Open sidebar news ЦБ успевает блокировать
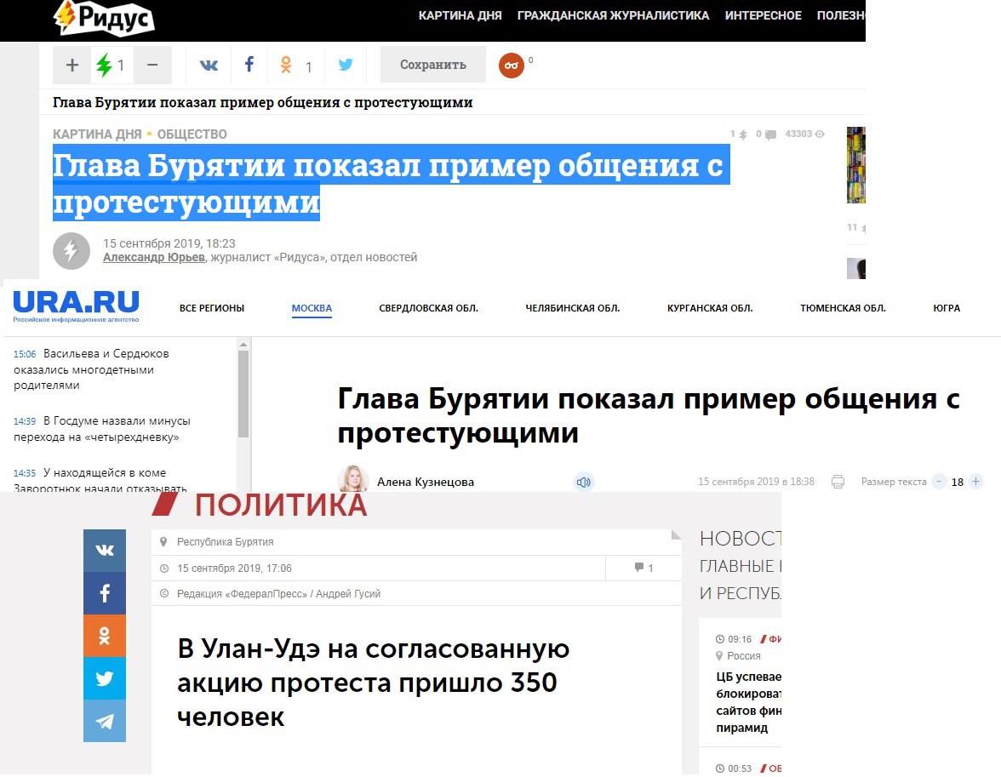Viewport: 1001px width, 777px height. pyautogui.click(x=748, y=701)
